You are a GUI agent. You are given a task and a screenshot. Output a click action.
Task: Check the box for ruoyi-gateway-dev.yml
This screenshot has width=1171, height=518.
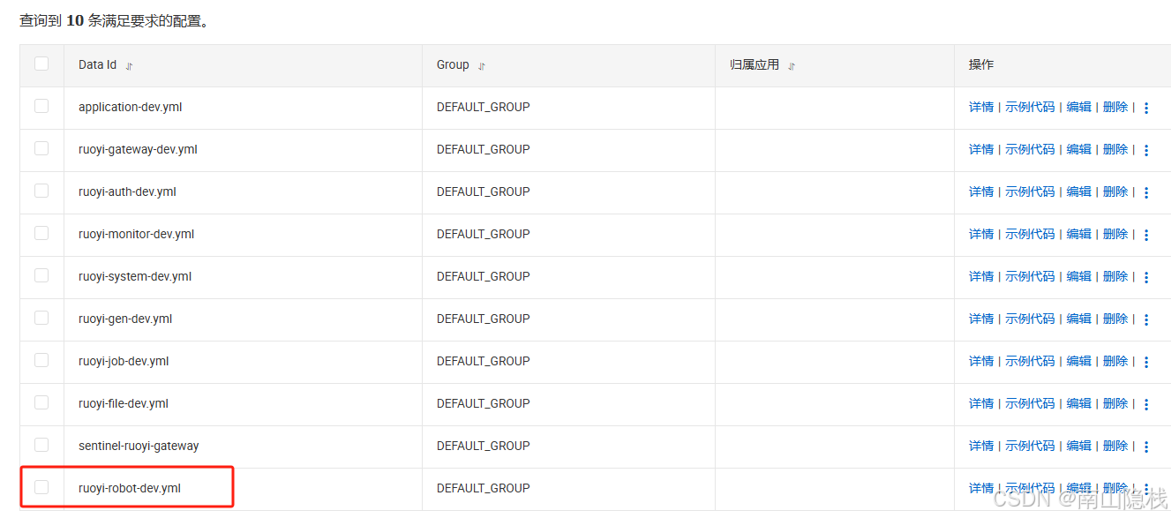(41, 148)
